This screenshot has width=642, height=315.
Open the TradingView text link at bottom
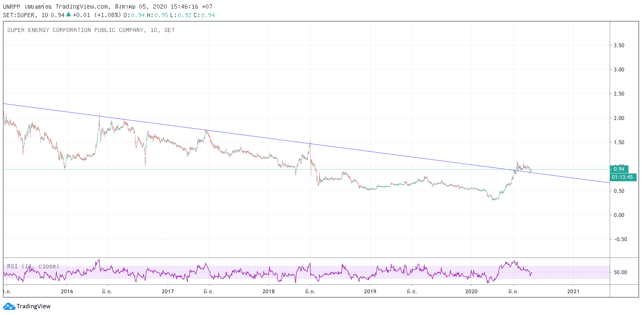pyautogui.click(x=34, y=306)
